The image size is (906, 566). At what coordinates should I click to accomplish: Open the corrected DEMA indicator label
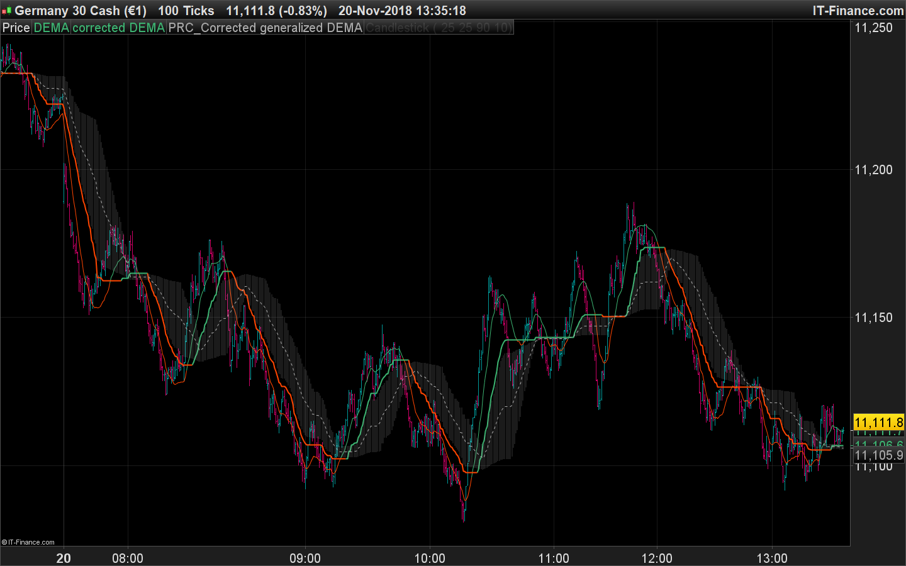click(118, 28)
